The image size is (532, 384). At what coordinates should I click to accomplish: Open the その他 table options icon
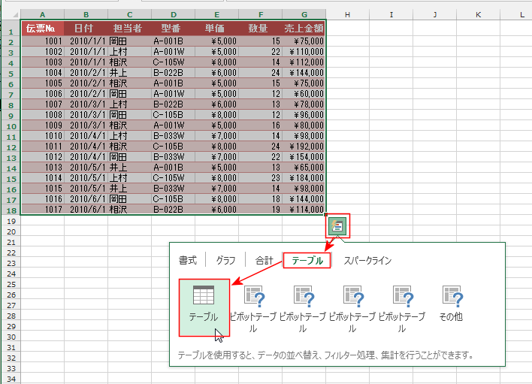click(x=452, y=304)
